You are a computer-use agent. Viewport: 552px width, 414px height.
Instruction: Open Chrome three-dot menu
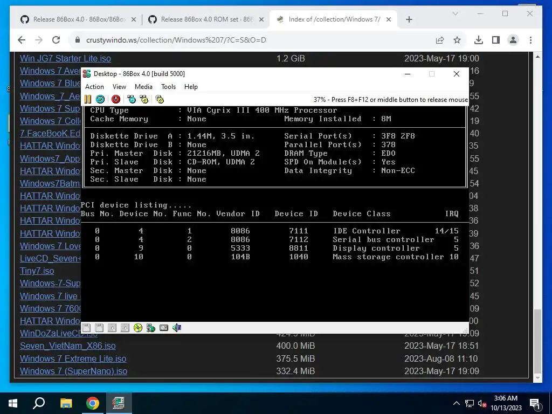coord(530,40)
